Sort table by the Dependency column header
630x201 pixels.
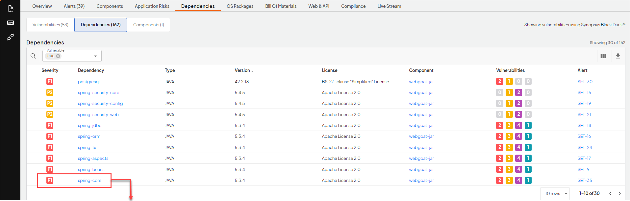coord(91,70)
